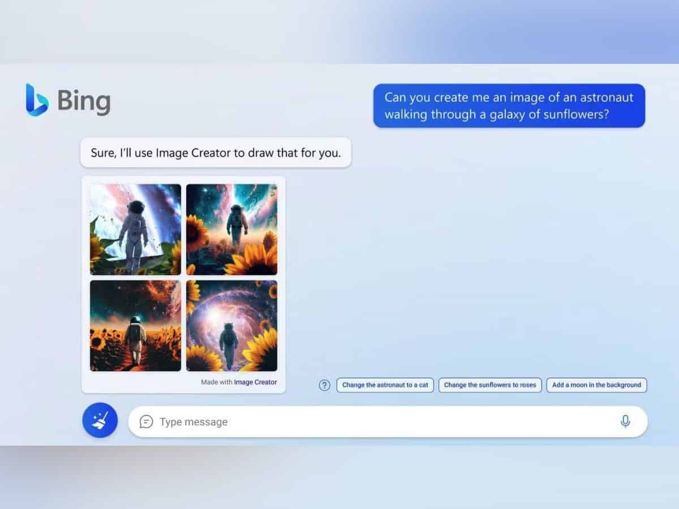
Task: Open the bottom-right spiral galaxy image
Action: 231,326
